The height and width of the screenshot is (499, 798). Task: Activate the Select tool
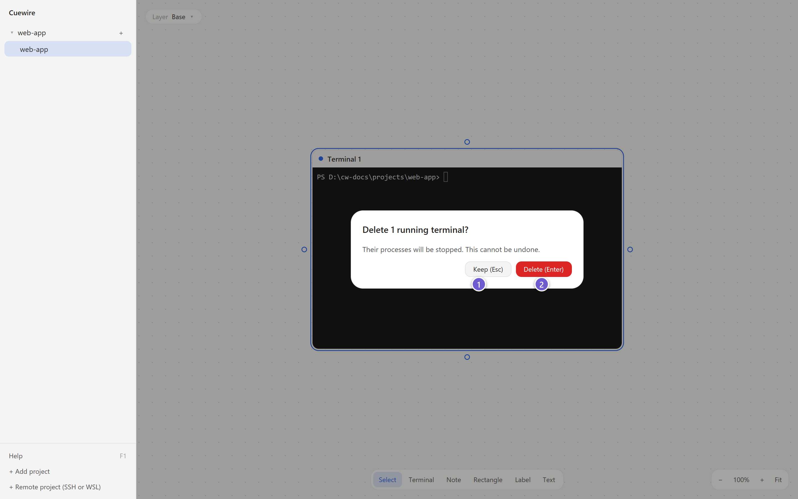pos(387,480)
